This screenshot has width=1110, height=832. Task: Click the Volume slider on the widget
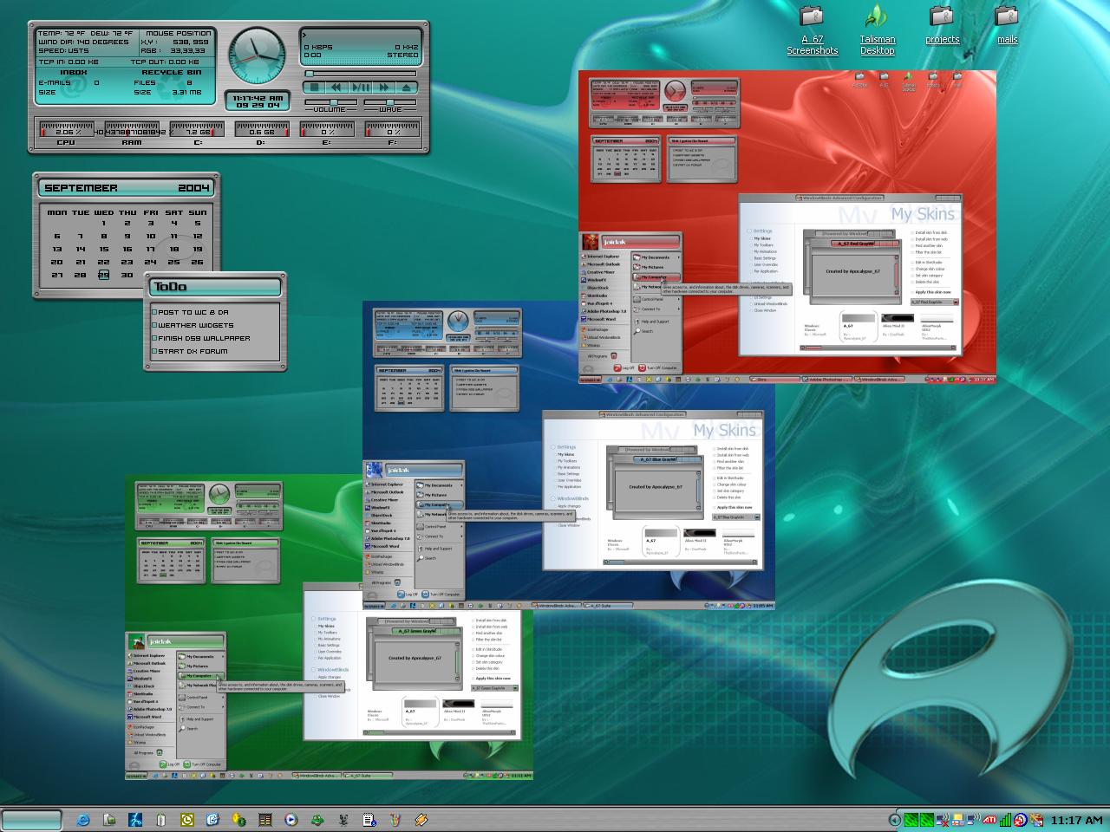coord(331,102)
